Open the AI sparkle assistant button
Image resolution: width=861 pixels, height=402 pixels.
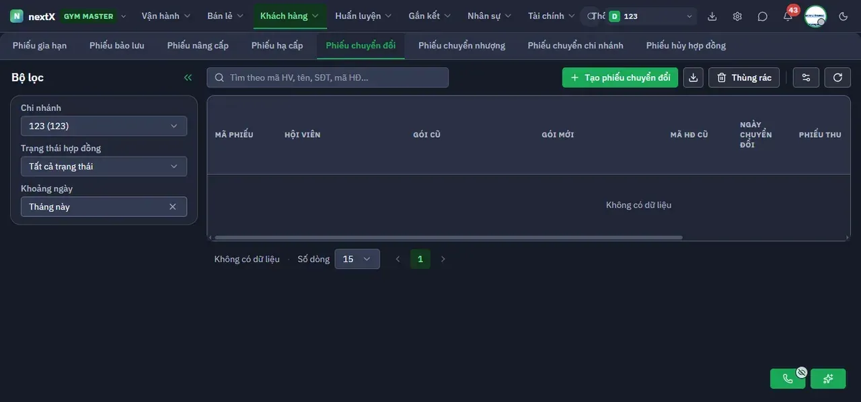pyautogui.click(x=828, y=378)
